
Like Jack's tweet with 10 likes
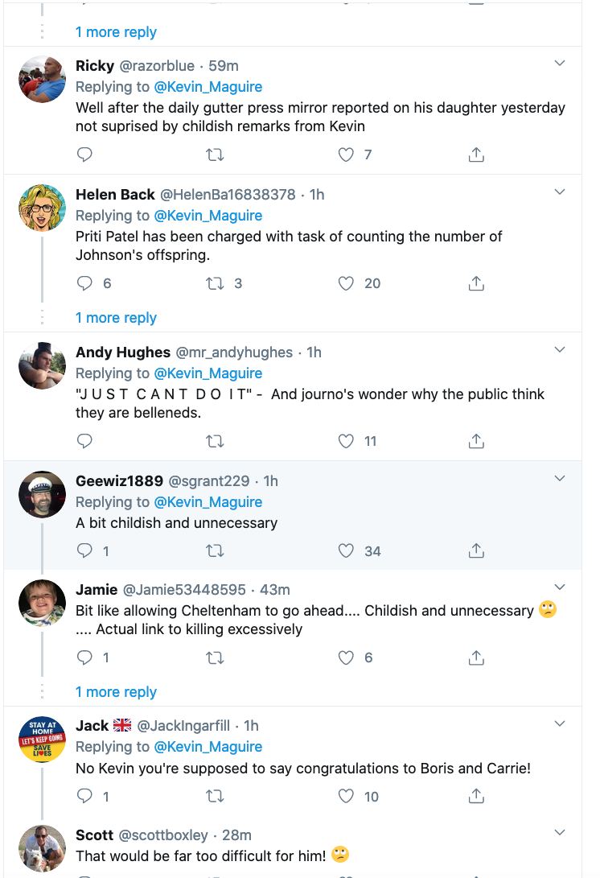[x=346, y=796]
